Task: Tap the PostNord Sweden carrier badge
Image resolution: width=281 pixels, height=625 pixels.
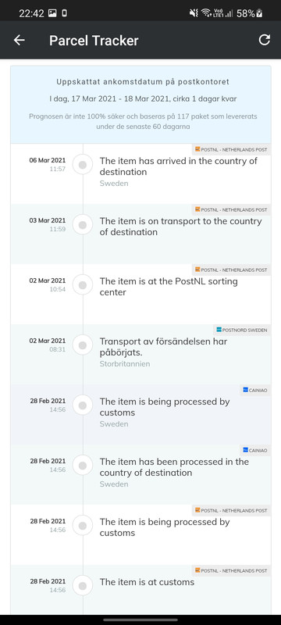Action: tap(242, 330)
